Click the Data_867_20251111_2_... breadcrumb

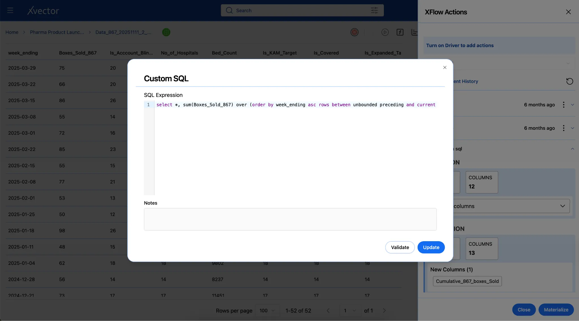coord(123,32)
